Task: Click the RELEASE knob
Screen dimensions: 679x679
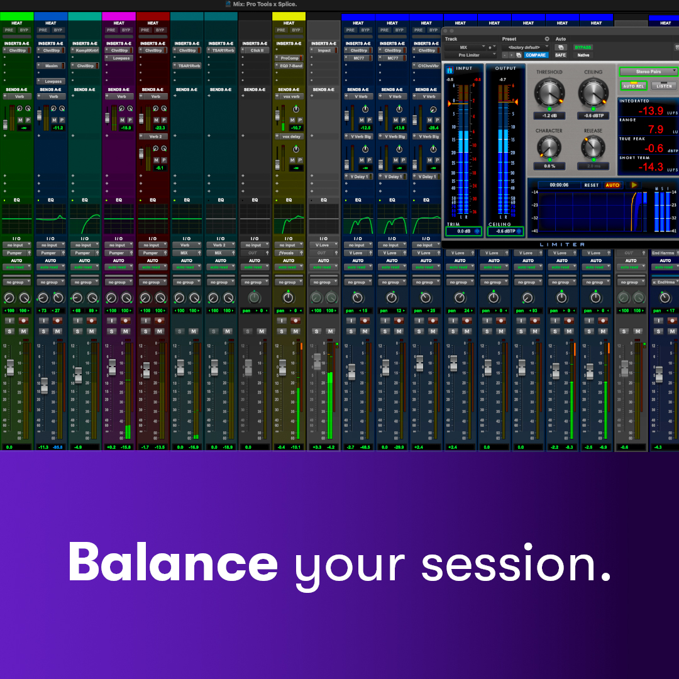Action: point(593,146)
